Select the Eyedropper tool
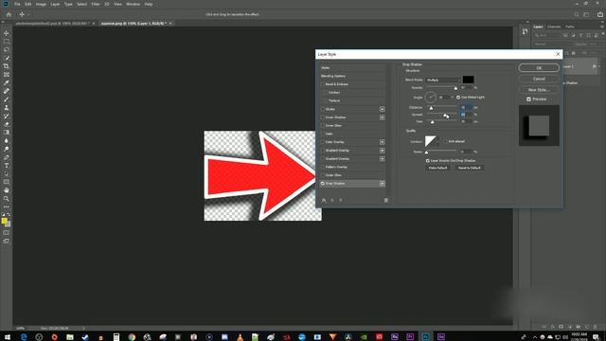Screen dimensions: 606x341 point(7,82)
